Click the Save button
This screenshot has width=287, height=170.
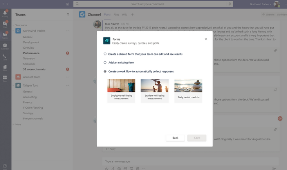[x=197, y=138]
